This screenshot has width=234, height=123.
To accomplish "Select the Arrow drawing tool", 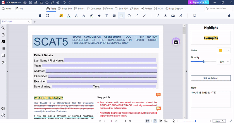I will [137, 16].
